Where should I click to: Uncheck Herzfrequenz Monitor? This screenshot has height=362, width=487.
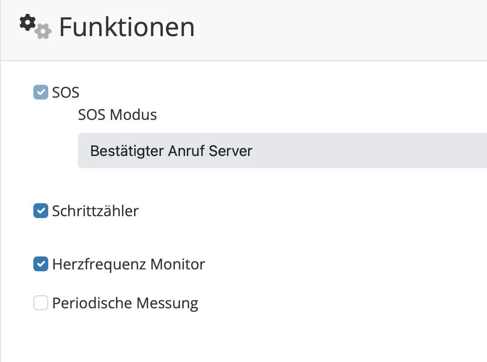click(x=41, y=264)
